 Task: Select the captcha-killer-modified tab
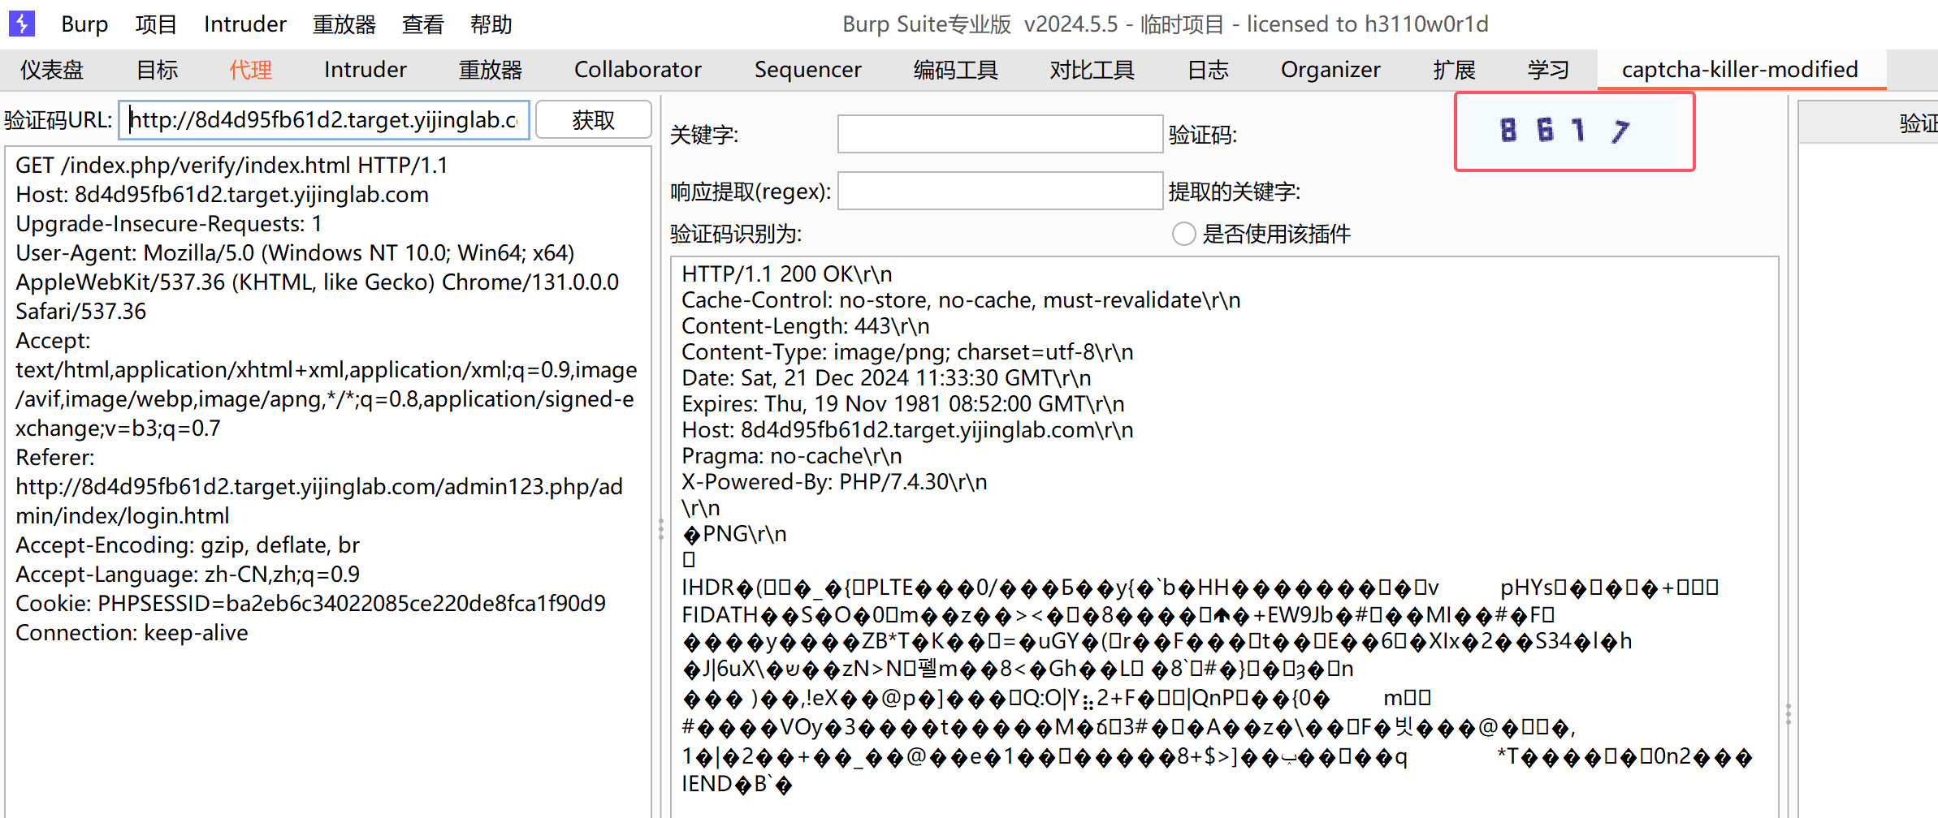click(x=1740, y=70)
